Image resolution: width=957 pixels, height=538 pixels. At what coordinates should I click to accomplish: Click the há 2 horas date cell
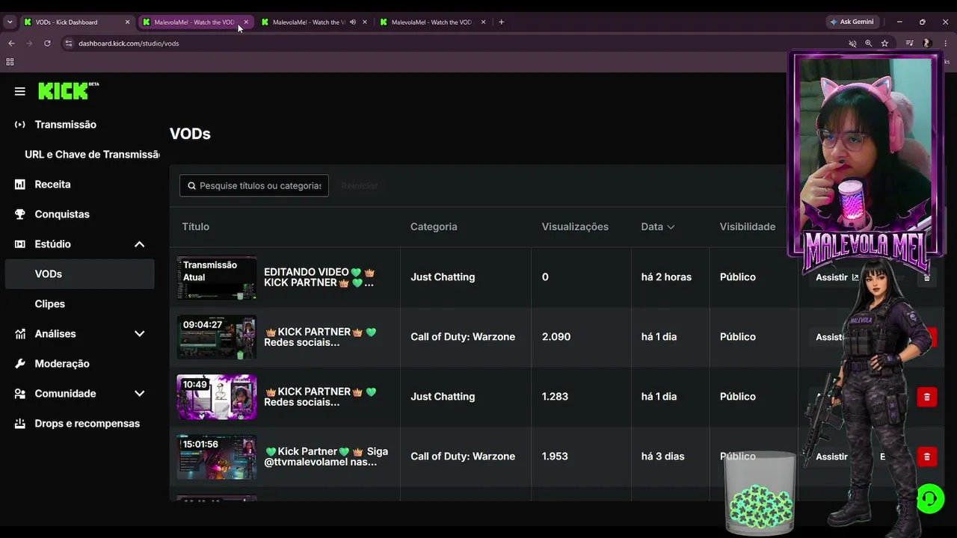[666, 277]
